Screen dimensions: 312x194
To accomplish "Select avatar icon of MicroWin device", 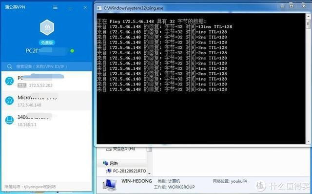I will pos(9,101).
